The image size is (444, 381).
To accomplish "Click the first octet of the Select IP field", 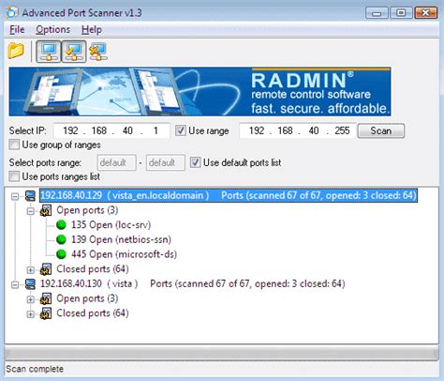I will tap(71, 130).
